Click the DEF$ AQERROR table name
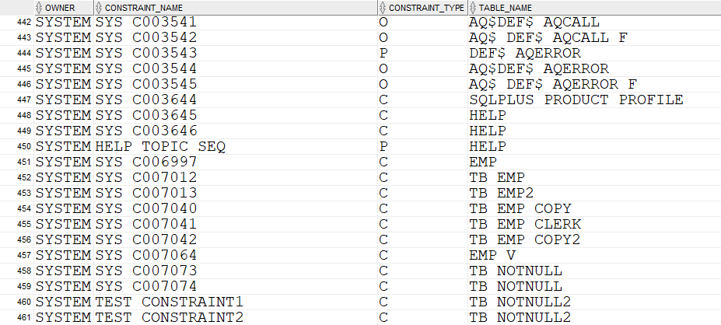The width and height of the screenshot is (721, 325). point(525,54)
